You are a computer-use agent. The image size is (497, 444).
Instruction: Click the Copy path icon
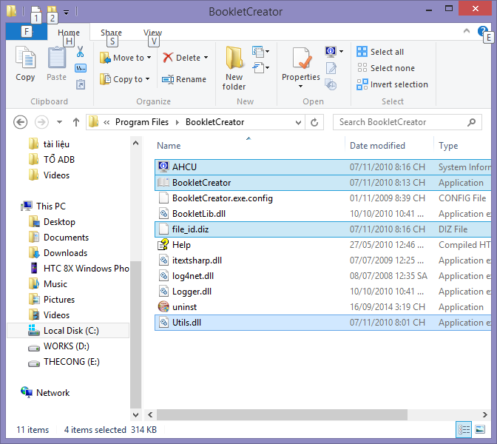[81, 68]
